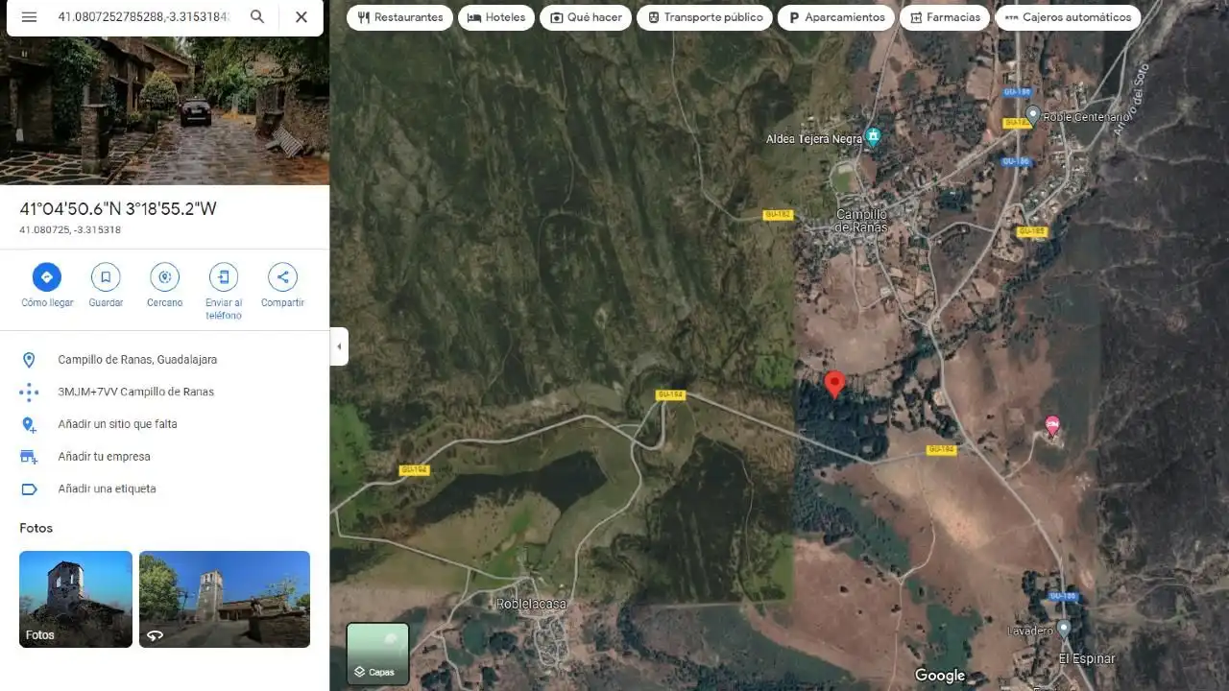
Task: Click the decimal coordinates 41.080725, -3.315318
Action: click(70, 230)
